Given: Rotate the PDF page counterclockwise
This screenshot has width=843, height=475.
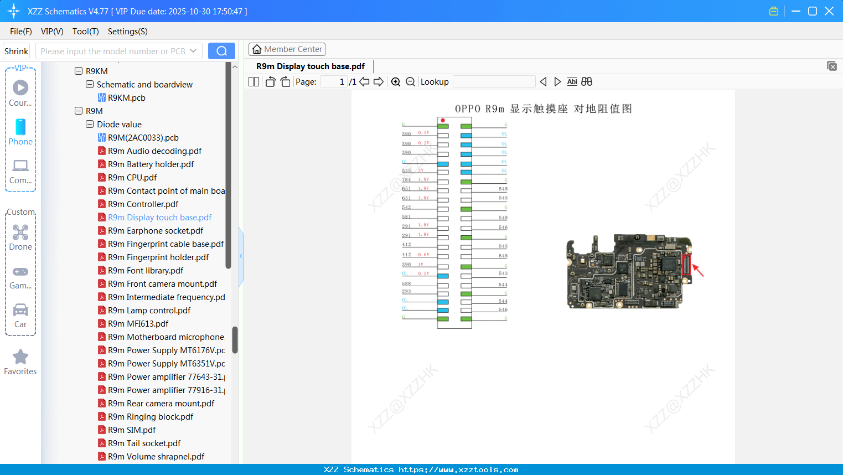Looking at the screenshot, I should tap(270, 81).
